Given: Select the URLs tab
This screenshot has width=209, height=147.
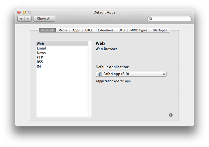Looking at the screenshot, I should [x=89, y=30].
